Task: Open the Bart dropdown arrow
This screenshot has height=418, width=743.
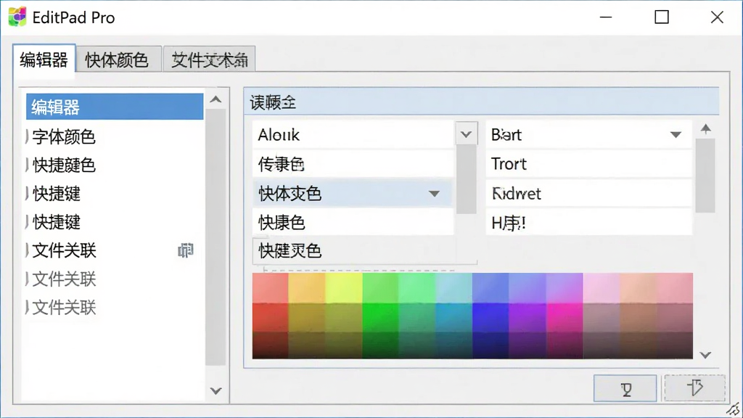Action: pos(676,134)
